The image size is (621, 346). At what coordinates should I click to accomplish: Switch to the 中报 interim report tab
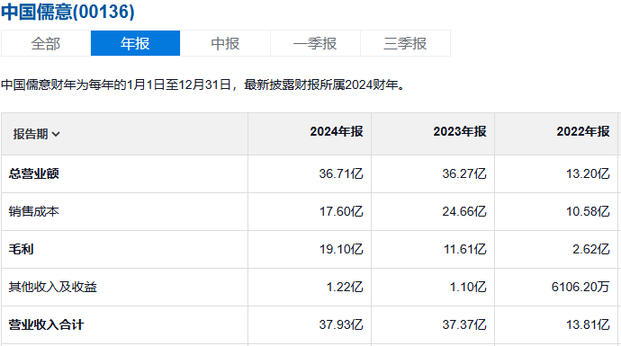point(225,43)
